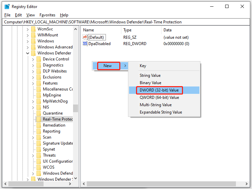Open the View menu
Screen dimensions: 252x189
coord(30,15)
